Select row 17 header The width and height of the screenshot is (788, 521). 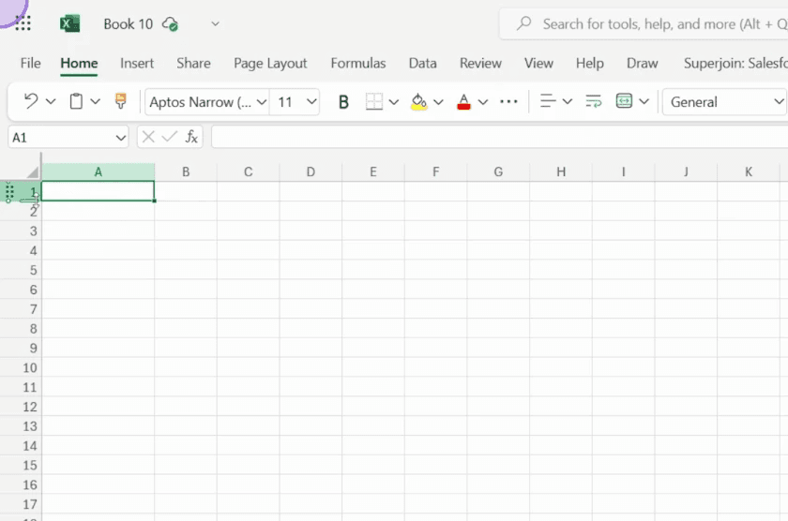21,504
